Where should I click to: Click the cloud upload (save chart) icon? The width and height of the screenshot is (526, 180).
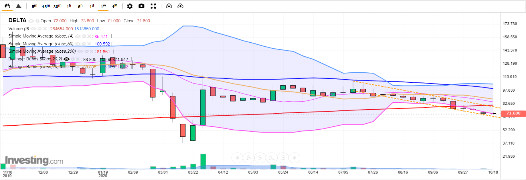(x=180, y=6)
